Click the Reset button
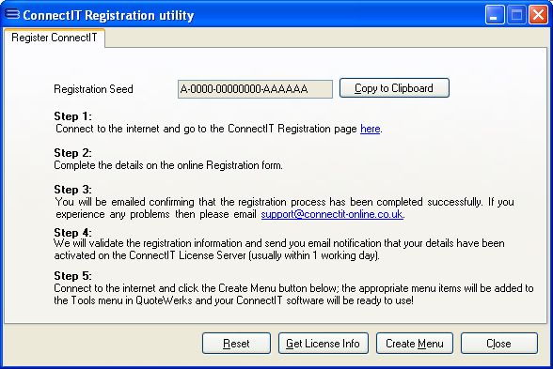Image resolution: width=553 pixels, height=369 pixels. point(236,344)
